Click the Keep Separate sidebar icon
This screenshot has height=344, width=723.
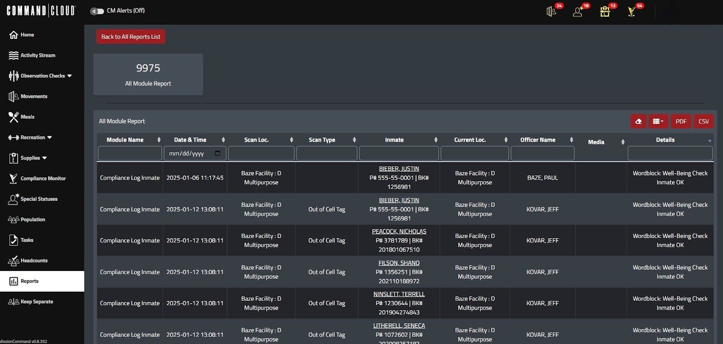point(14,302)
